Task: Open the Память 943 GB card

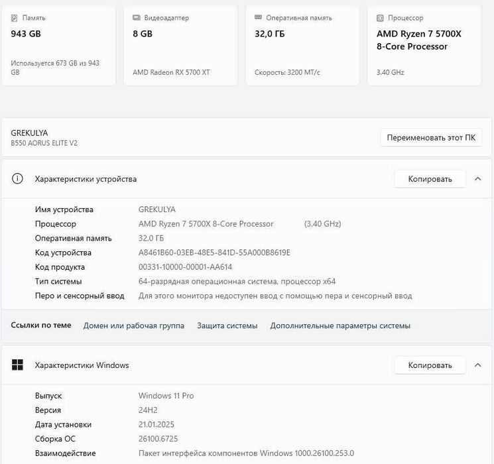Action: tap(58, 46)
